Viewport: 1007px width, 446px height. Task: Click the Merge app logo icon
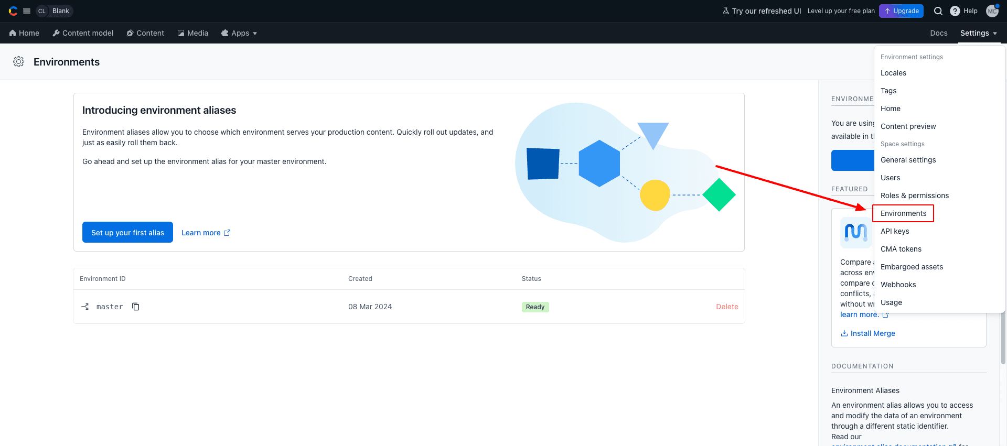click(855, 232)
